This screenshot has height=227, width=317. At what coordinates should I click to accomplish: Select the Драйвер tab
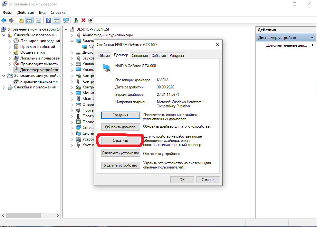point(121,55)
